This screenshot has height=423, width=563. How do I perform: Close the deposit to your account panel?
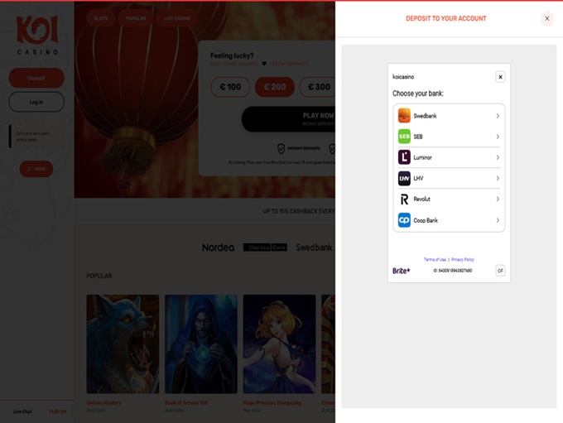tap(546, 18)
